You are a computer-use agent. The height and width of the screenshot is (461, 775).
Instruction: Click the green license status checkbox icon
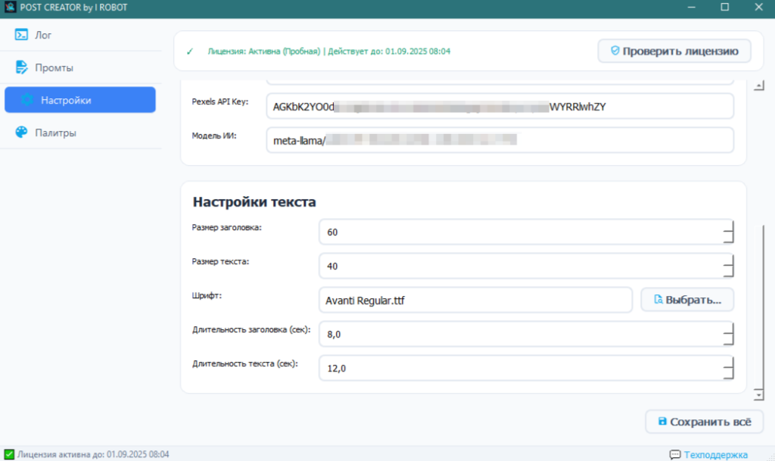click(9, 454)
